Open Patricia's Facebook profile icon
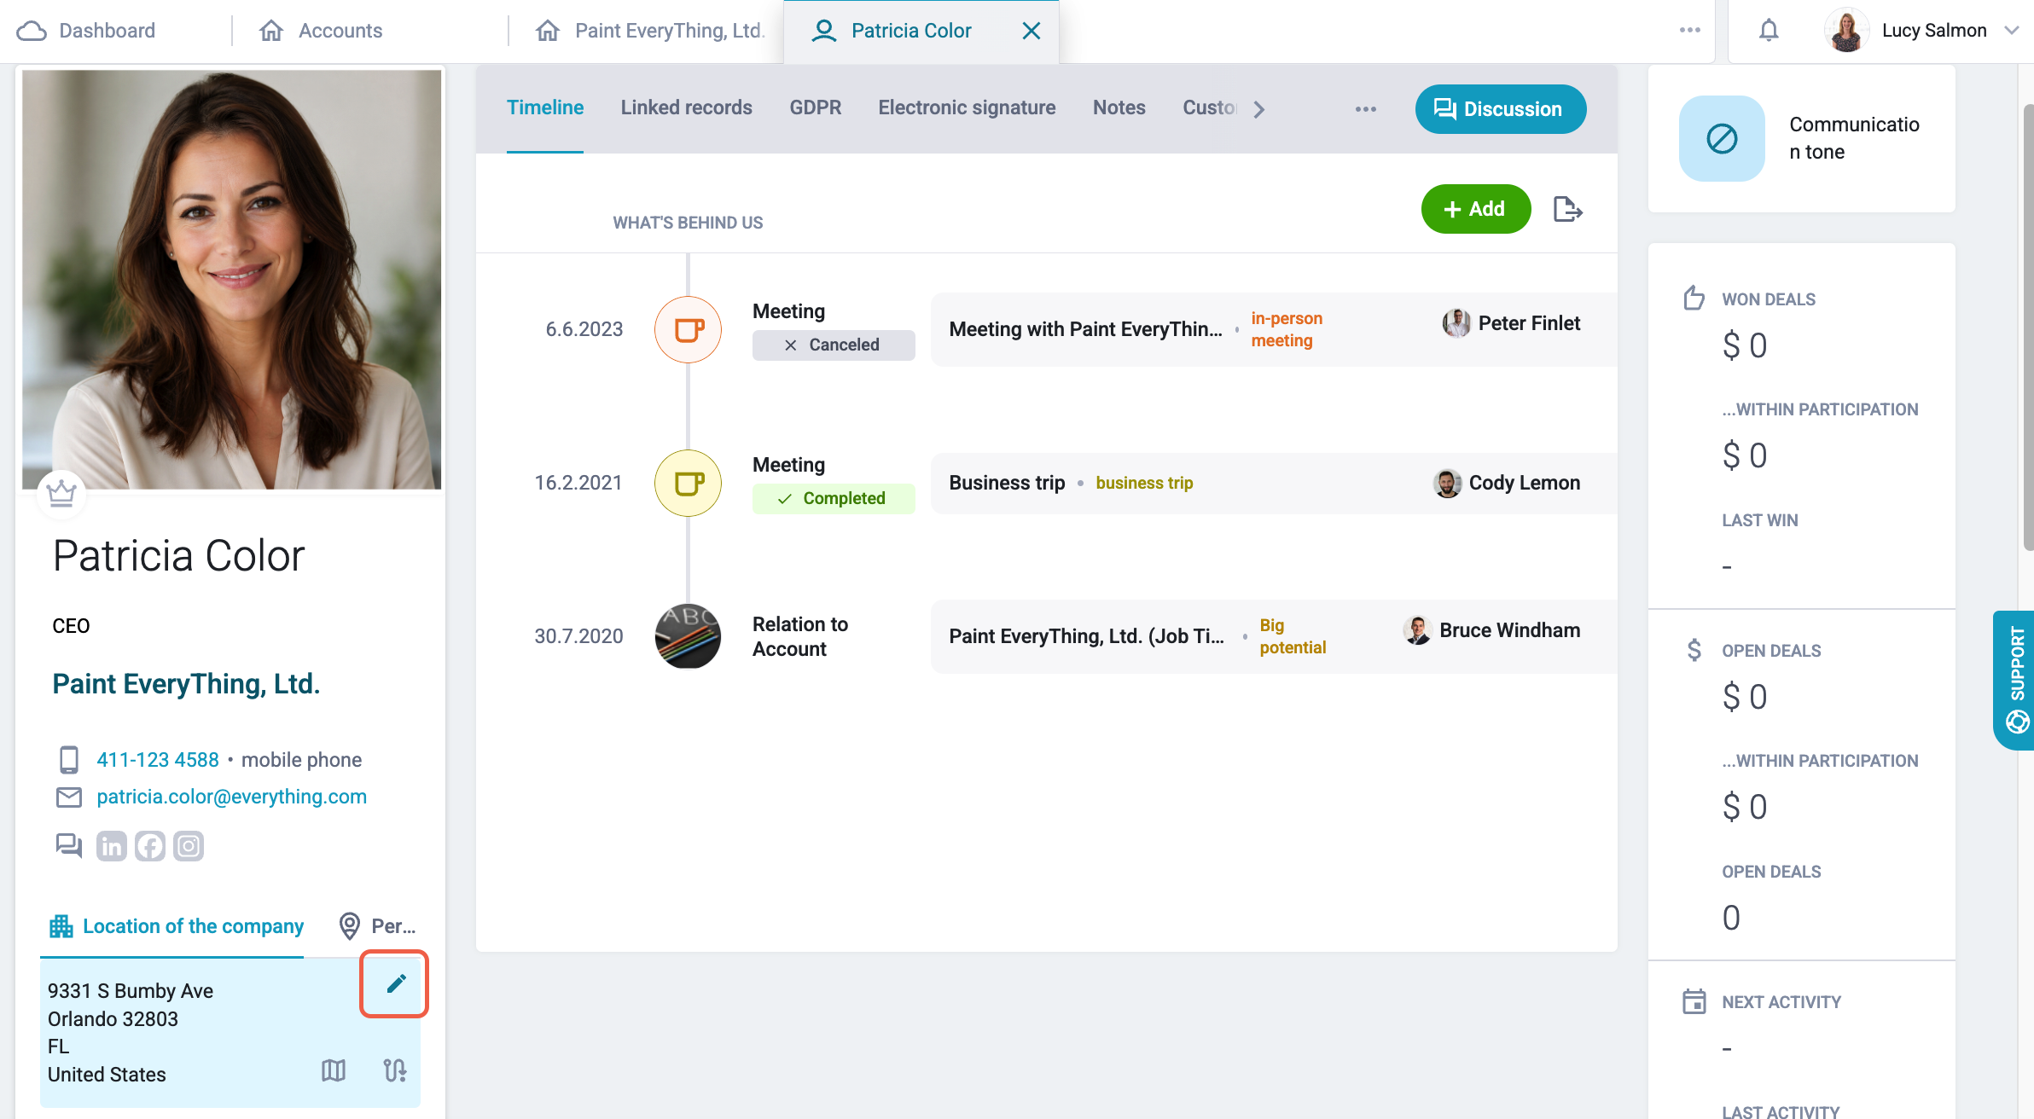Image resolution: width=2034 pixels, height=1119 pixels. pos(150,846)
